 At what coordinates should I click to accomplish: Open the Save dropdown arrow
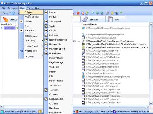(10, 13)
